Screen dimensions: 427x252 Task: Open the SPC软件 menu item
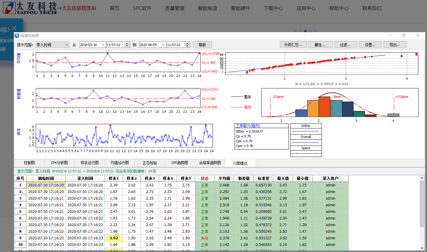point(142,8)
